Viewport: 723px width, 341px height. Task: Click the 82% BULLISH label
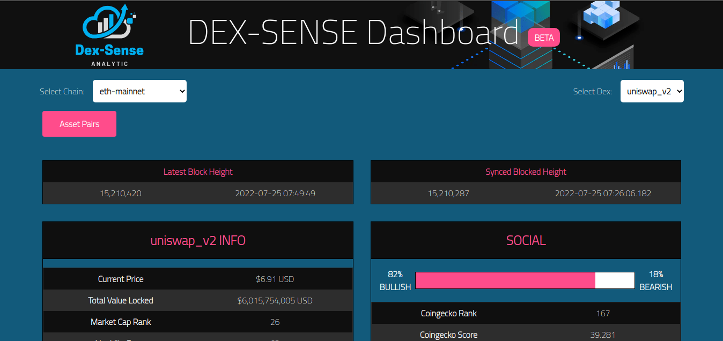395,280
